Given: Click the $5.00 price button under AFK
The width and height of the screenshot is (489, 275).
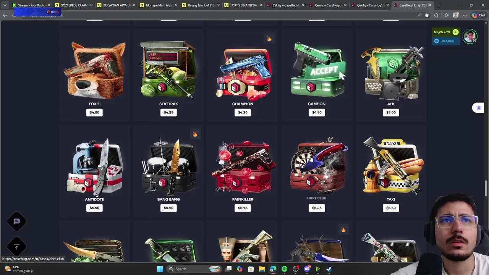Looking at the screenshot, I should (x=391, y=112).
